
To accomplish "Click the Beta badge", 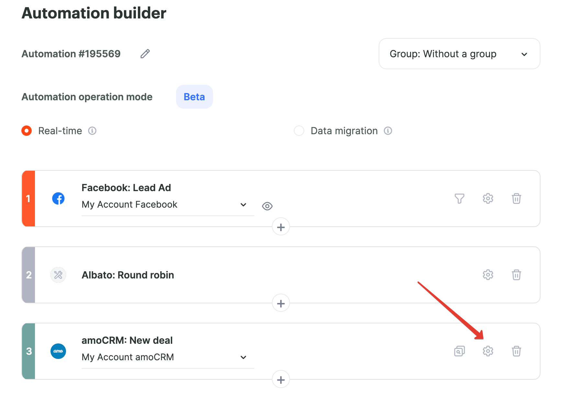I will click(x=194, y=97).
